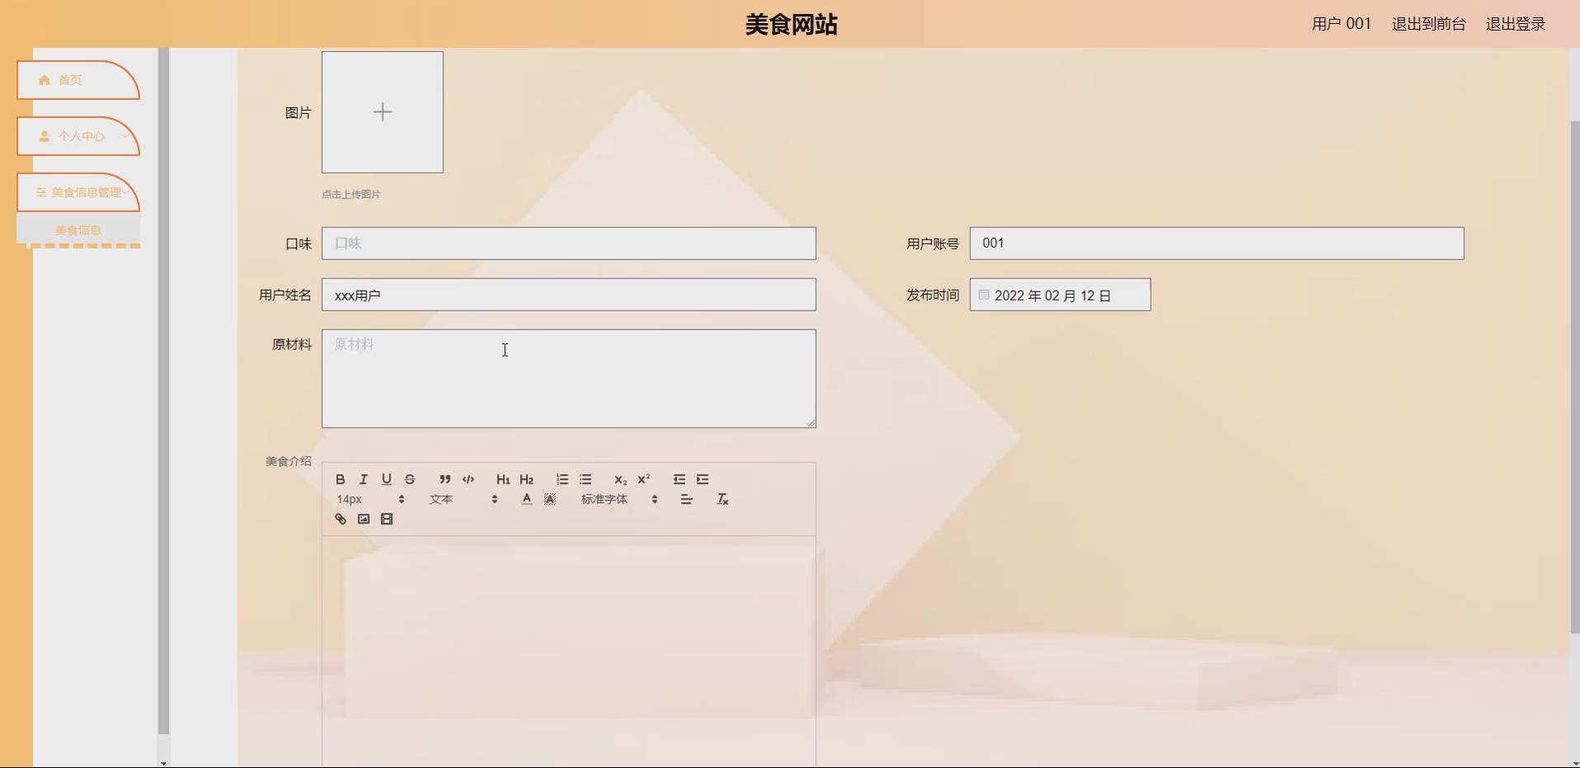Screen dimensions: 1580x768
Task: Insert a blockquote in the editor
Action: click(x=445, y=479)
